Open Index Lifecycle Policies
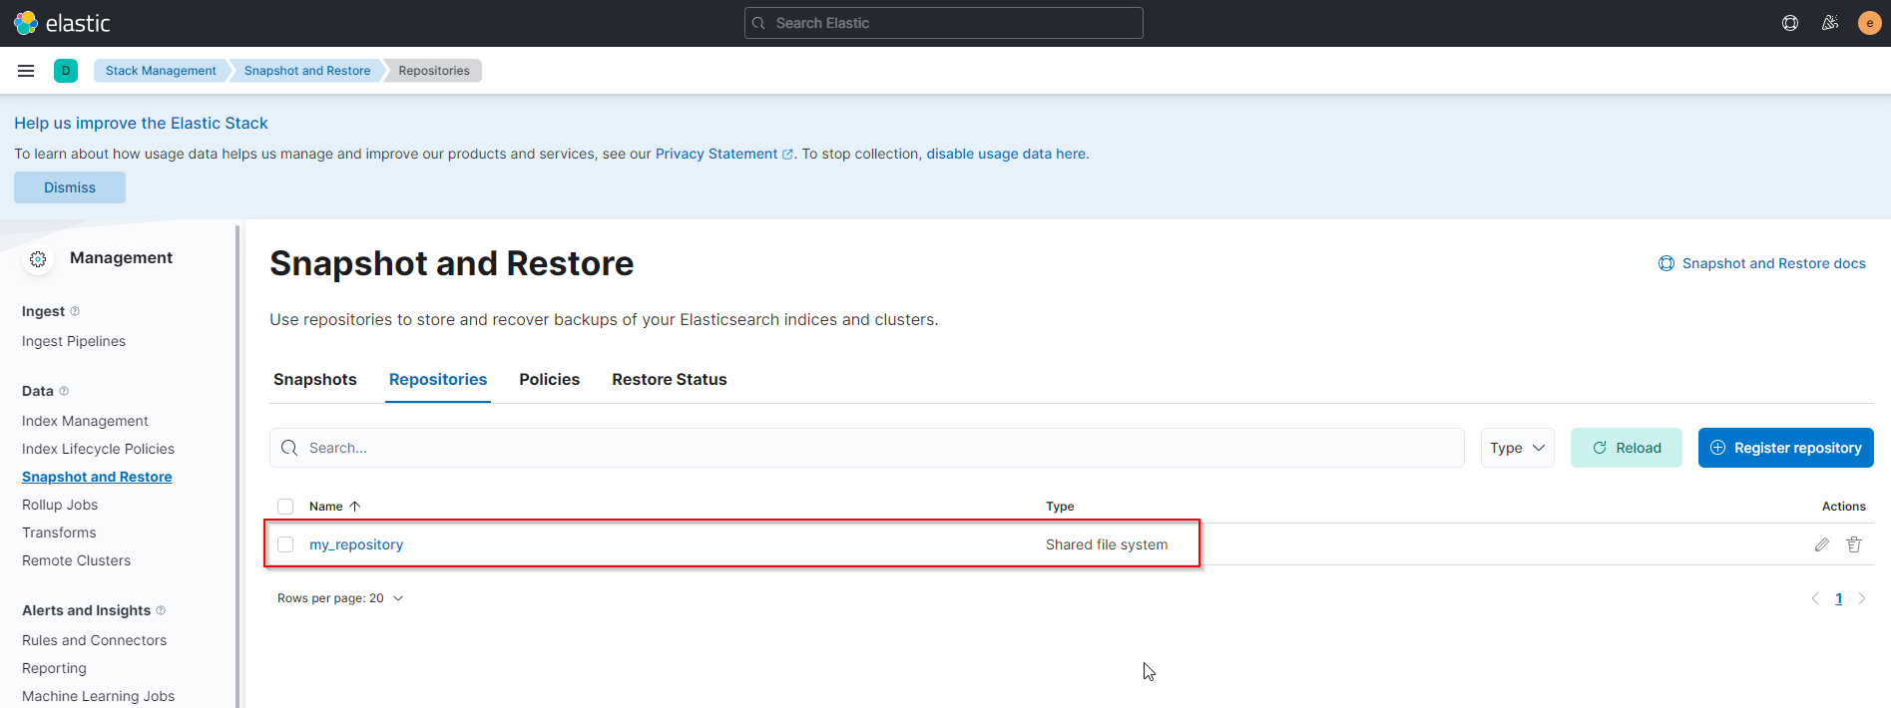Image resolution: width=1891 pixels, height=708 pixels. click(98, 449)
